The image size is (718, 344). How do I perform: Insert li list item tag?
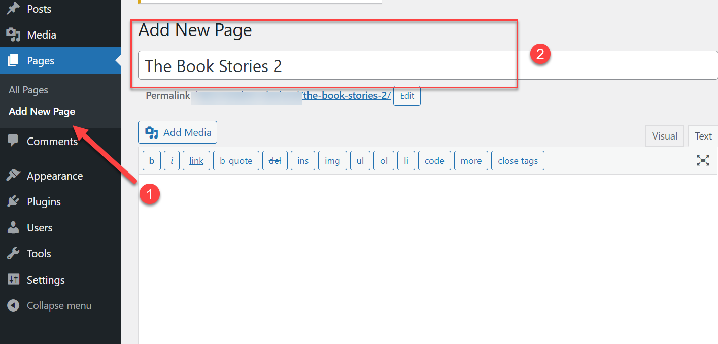click(406, 161)
